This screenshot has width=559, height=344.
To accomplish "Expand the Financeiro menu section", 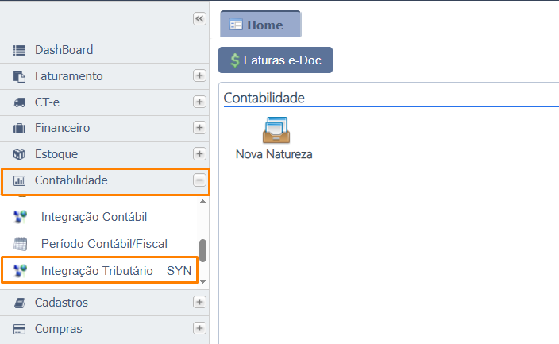I will (x=199, y=128).
